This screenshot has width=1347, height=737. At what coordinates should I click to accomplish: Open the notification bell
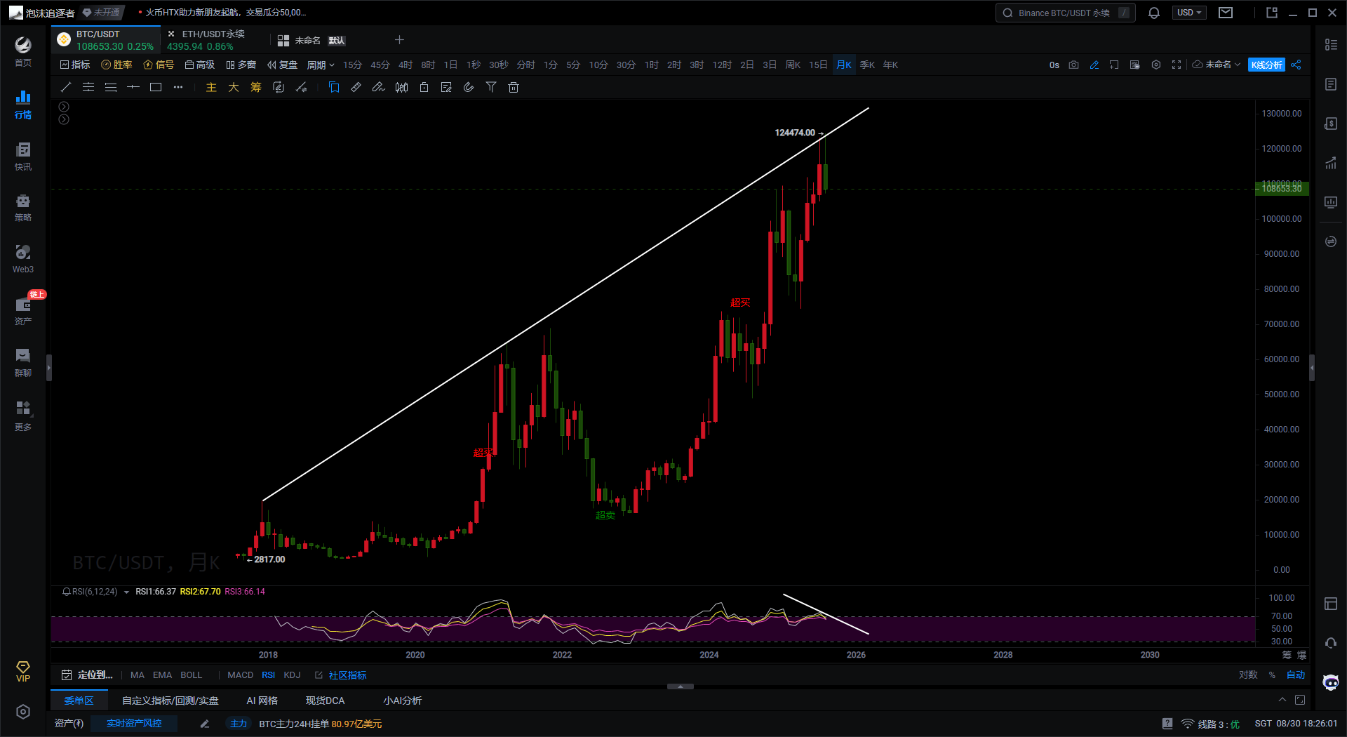tap(1154, 13)
